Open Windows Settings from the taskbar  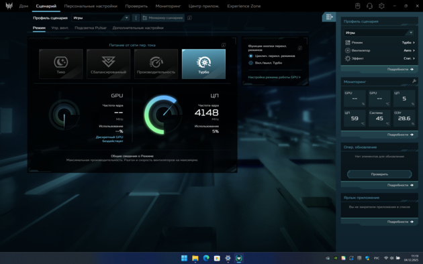[228, 258]
